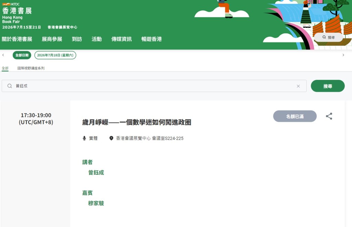Click speaker name 曾鈺成
The width and height of the screenshot is (352, 227).
tap(96, 173)
